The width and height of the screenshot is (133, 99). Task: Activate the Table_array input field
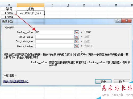pyautogui.click(x=55, y=37)
